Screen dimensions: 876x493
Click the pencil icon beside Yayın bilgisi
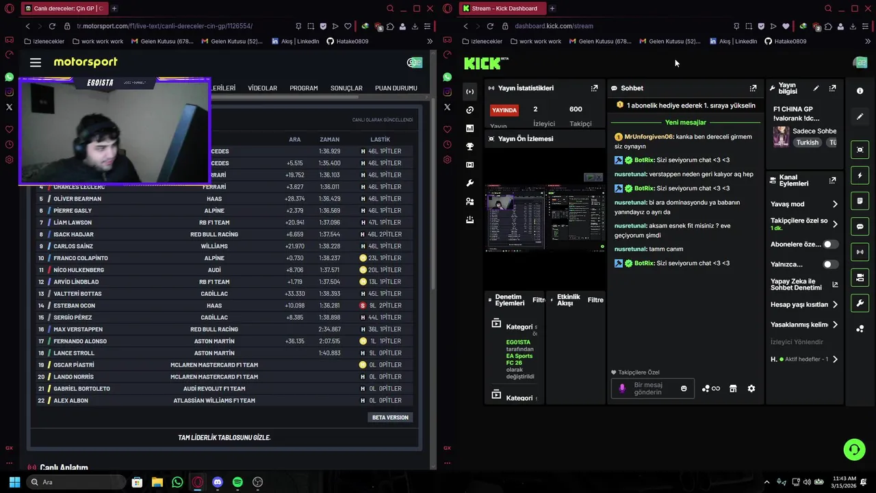(x=816, y=88)
